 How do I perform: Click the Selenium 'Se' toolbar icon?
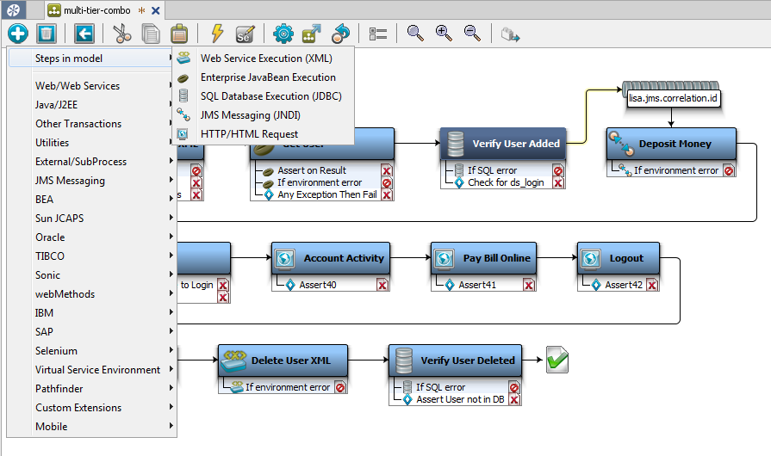point(245,34)
